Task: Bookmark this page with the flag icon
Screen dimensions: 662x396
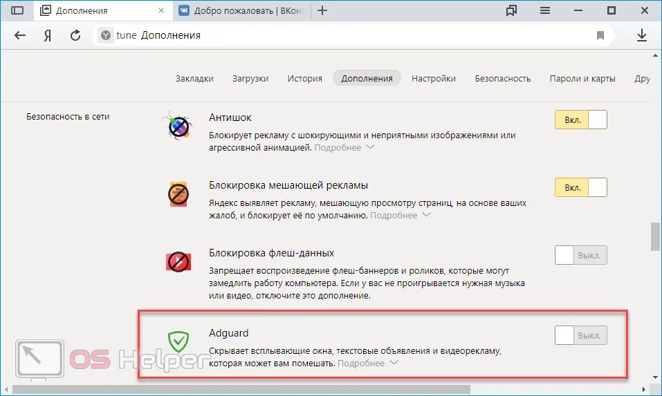Action: (x=600, y=35)
